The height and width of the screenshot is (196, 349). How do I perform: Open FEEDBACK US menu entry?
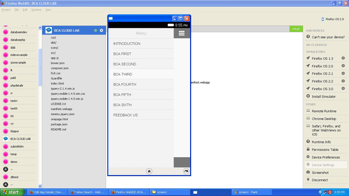pos(125,115)
